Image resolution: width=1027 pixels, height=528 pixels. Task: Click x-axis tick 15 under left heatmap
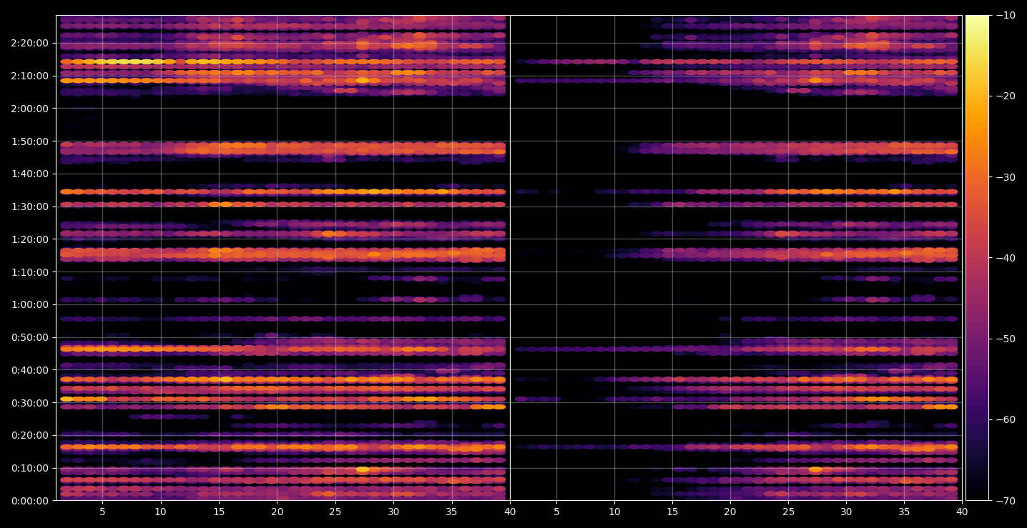219,512
